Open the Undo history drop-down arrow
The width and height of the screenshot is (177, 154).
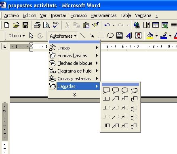[114, 25]
